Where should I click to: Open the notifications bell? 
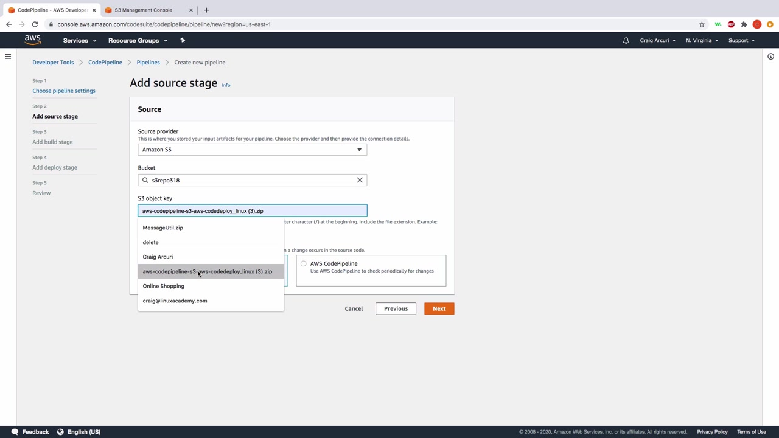[x=626, y=40]
